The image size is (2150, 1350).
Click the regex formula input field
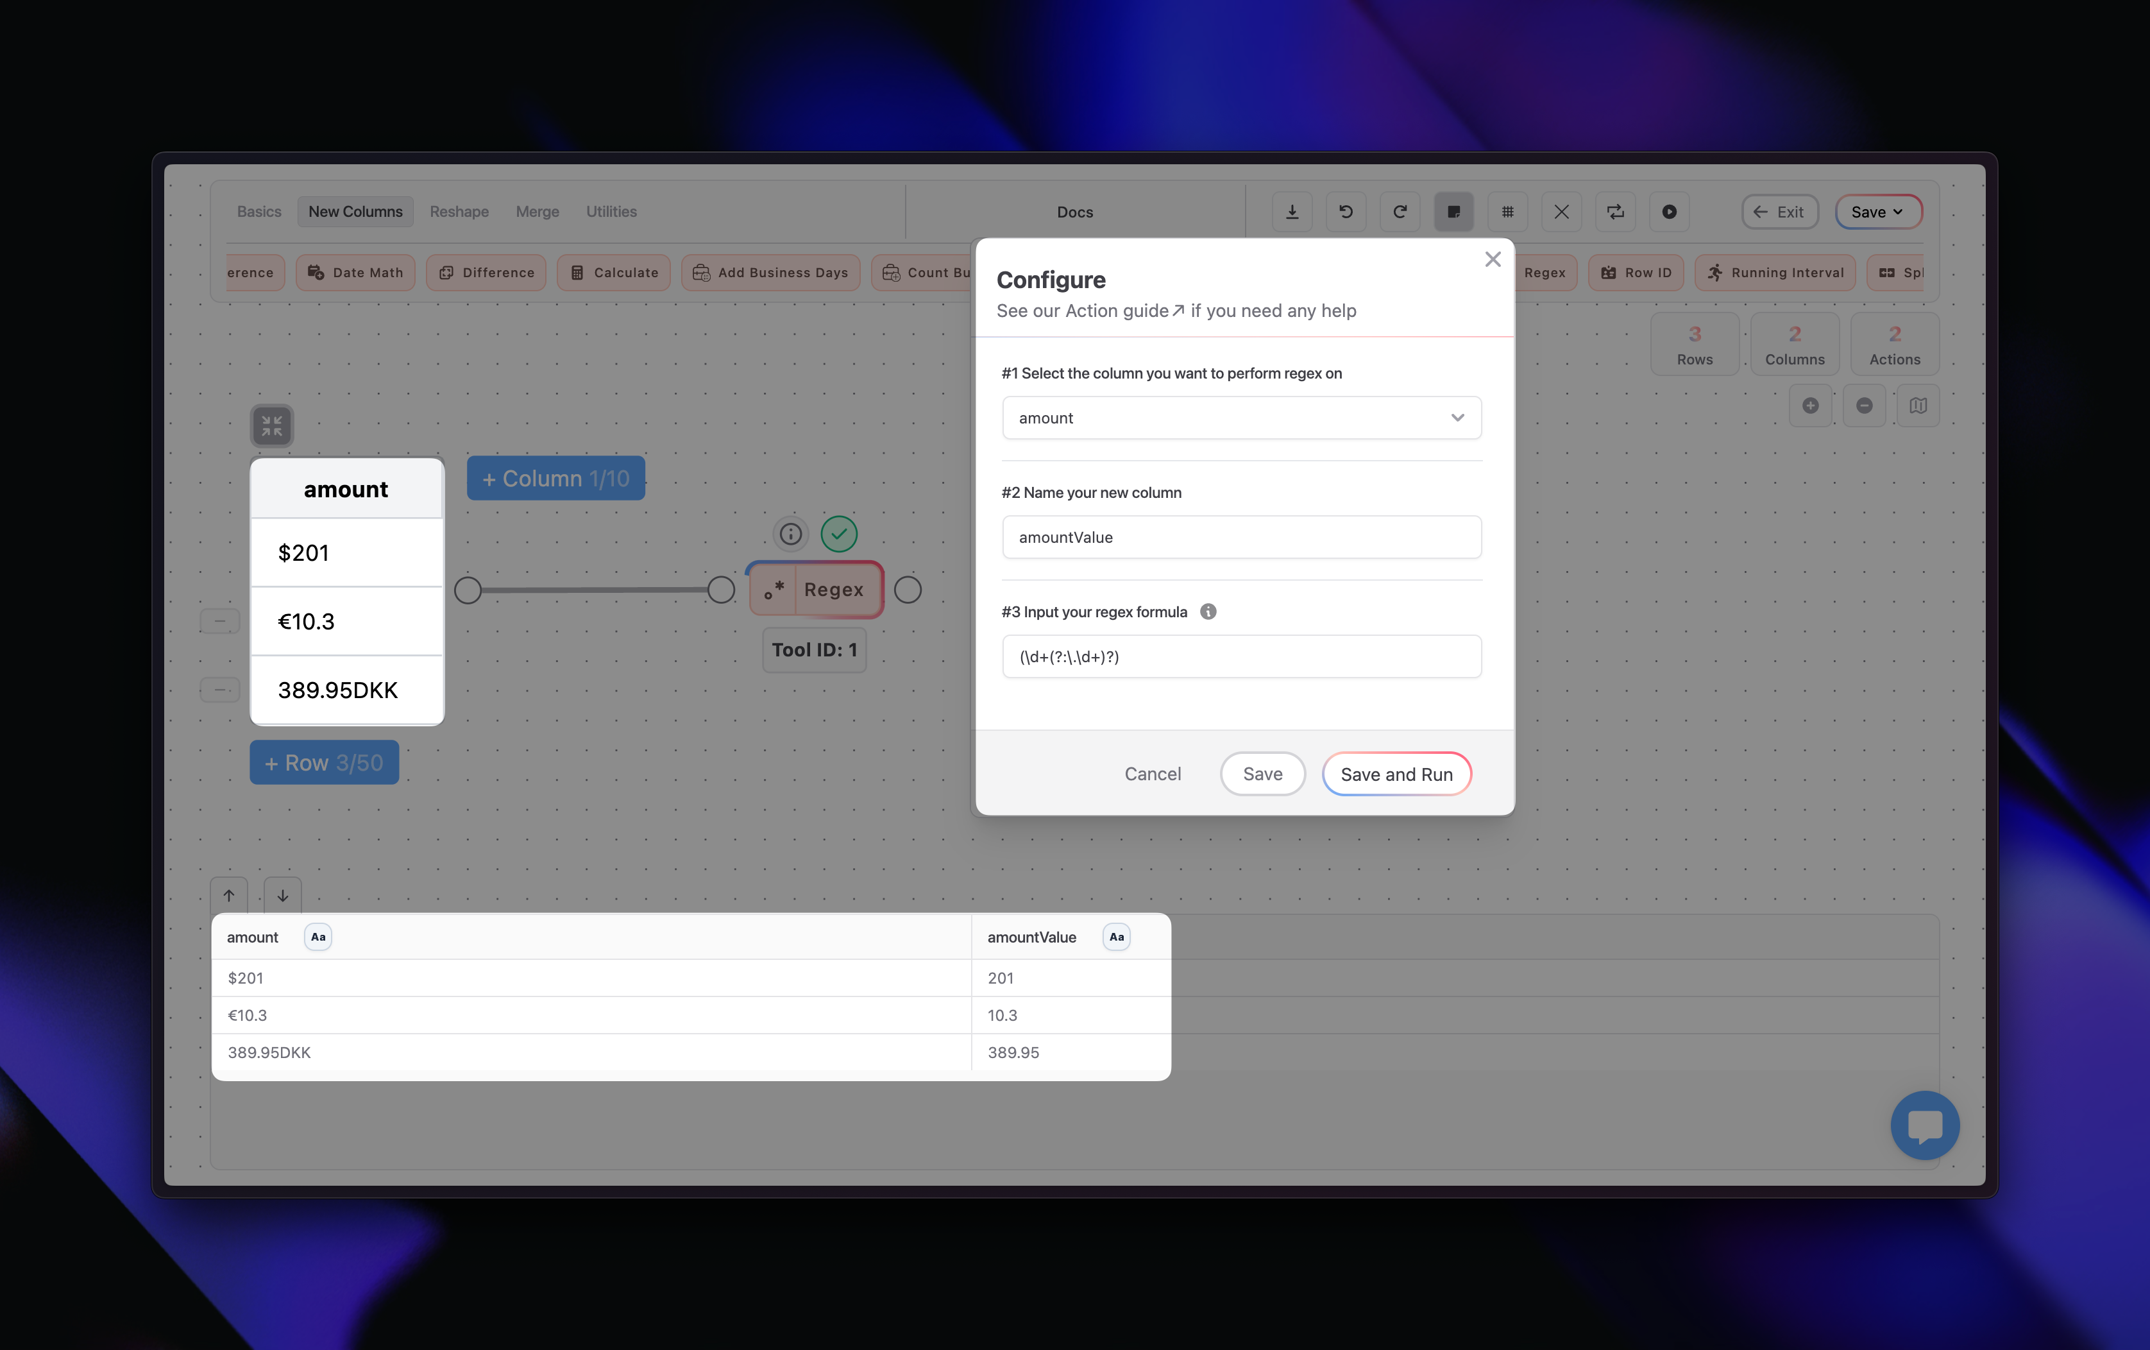pos(1242,656)
